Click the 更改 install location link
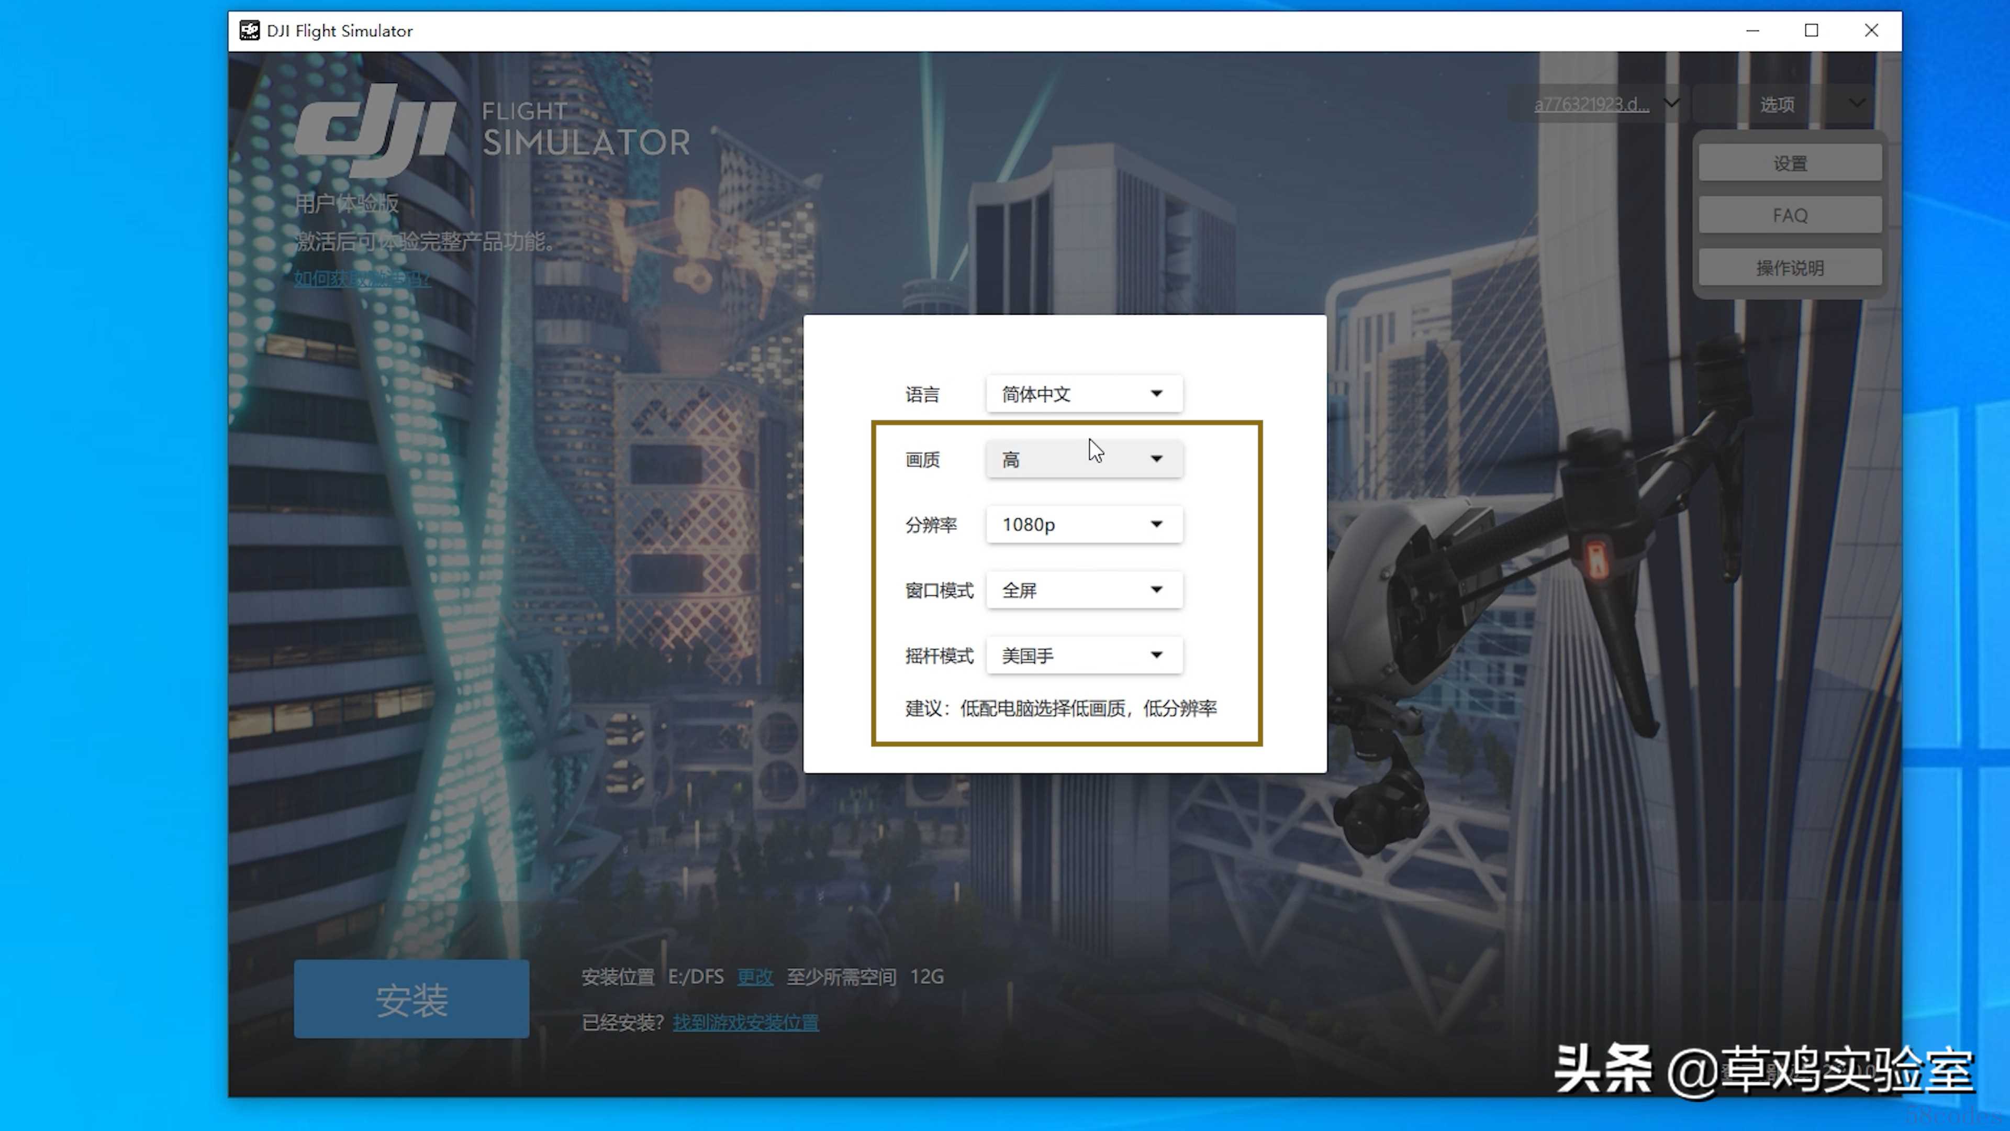The height and width of the screenshot is (1131, 2010). pyautogui.click(x=754, y=977)
